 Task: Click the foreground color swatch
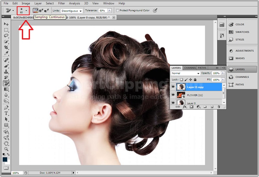(5, 159)
